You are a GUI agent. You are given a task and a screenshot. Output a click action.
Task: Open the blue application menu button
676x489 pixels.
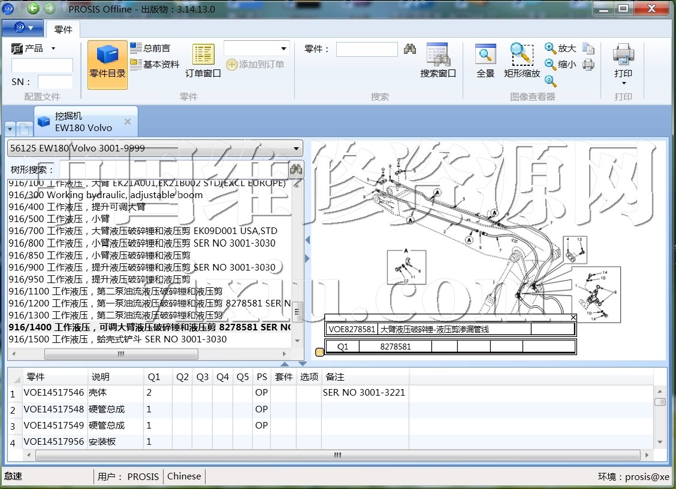pos(22,28)
